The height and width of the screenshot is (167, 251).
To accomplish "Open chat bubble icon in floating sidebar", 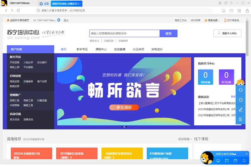I will tap(241, 100).
